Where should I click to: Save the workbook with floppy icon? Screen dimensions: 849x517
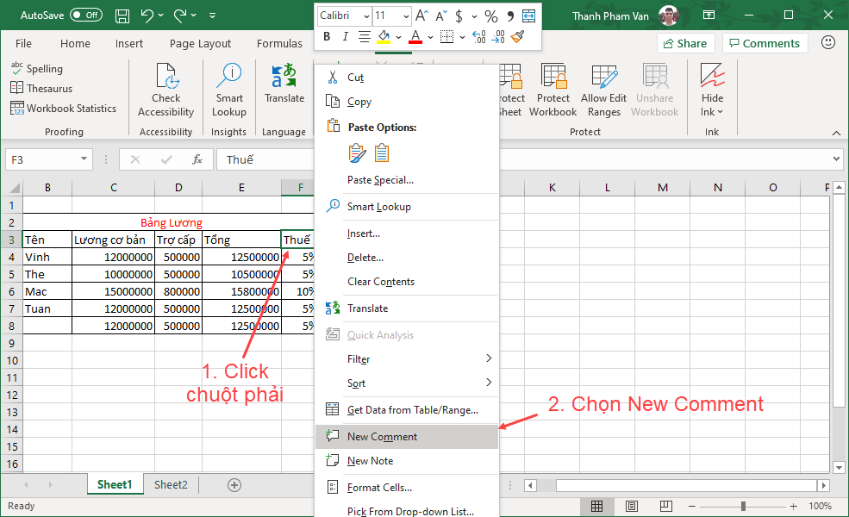pyautogui.click(x=122, y=16)
